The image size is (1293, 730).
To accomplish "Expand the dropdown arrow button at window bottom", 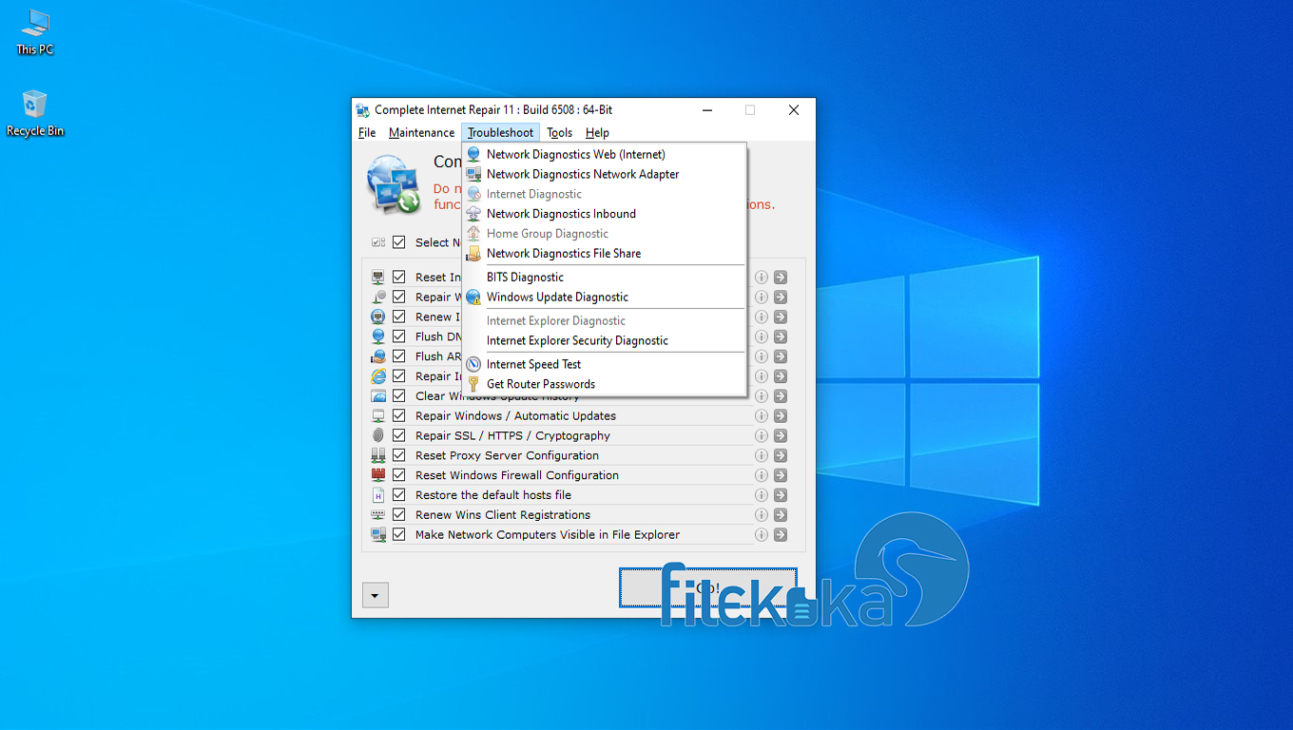I will point(376,596).
